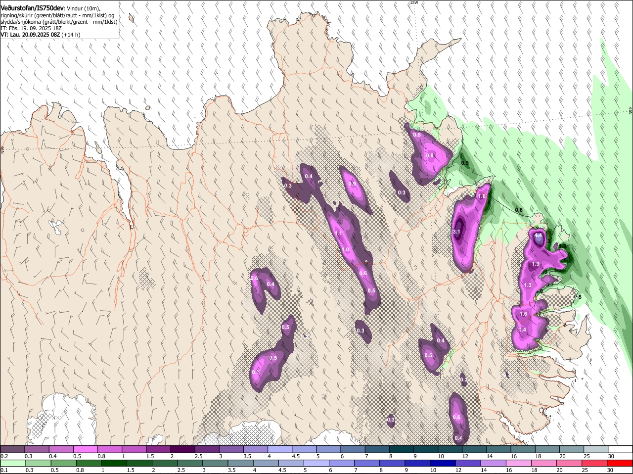Click the 0.2 label in snow legend
This screenshot has height=474, width=633.
click(4, 456)
